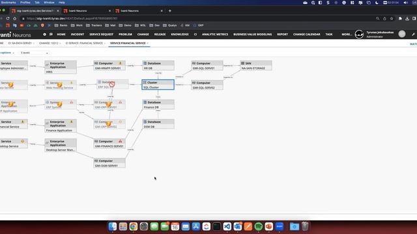The width and height of the screenshot is (417, 234).
Task: Open Spotify from the dock
Action: 258,227
